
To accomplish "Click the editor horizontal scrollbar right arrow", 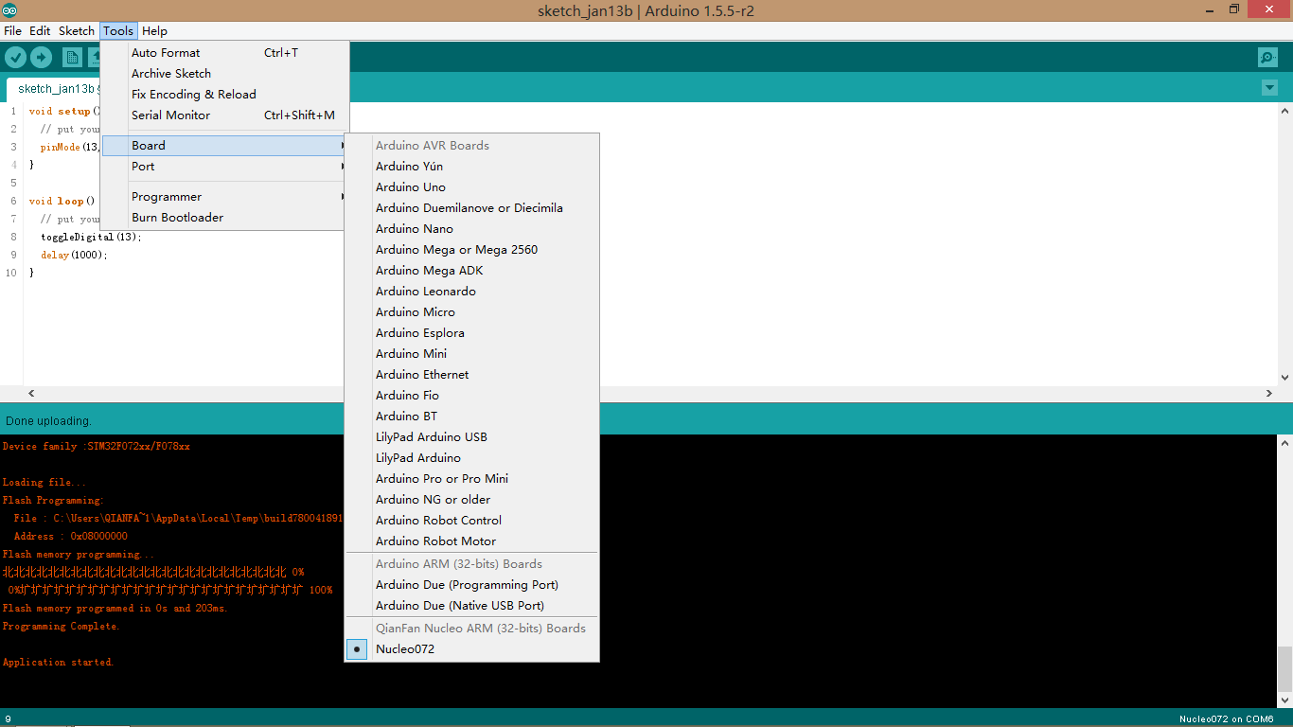I will [1270, 393].
